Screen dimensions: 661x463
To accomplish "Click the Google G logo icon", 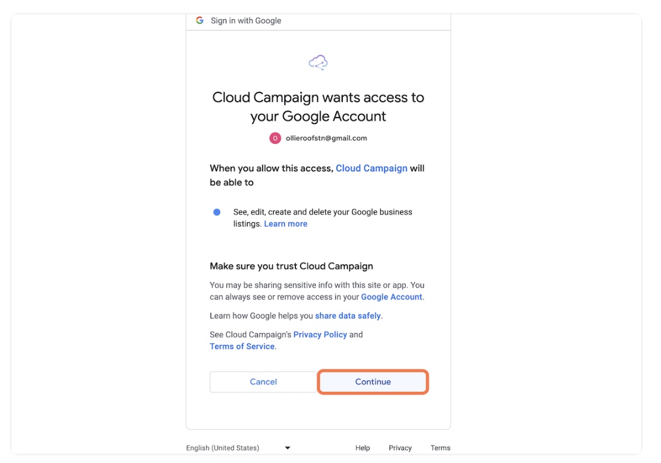I will pos(199,20).
